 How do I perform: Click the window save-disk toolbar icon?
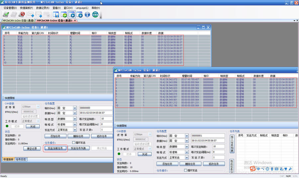tap(56, 15)
